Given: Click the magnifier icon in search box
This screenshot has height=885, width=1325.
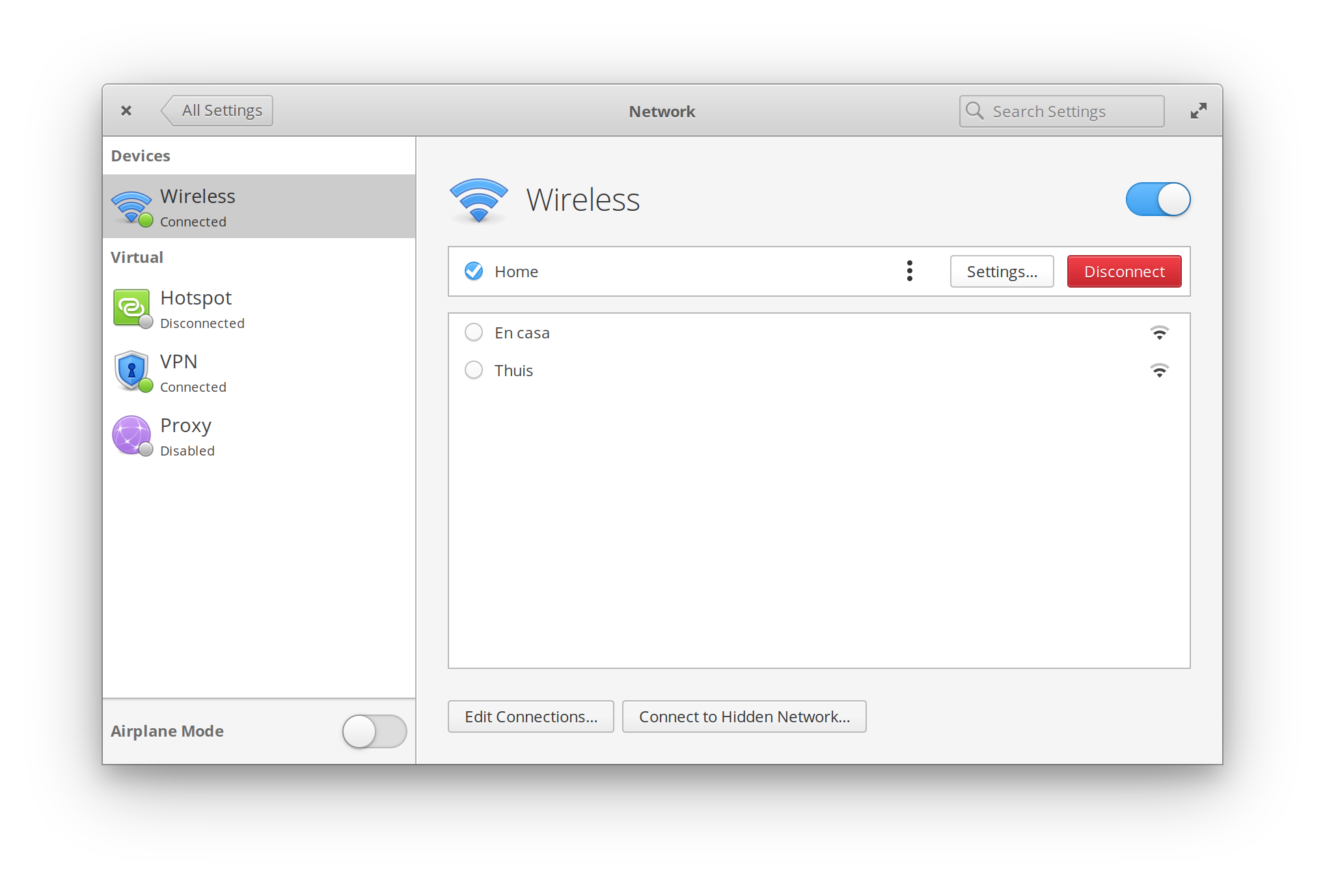Looking at the screenshot, I should coord(975,111).
